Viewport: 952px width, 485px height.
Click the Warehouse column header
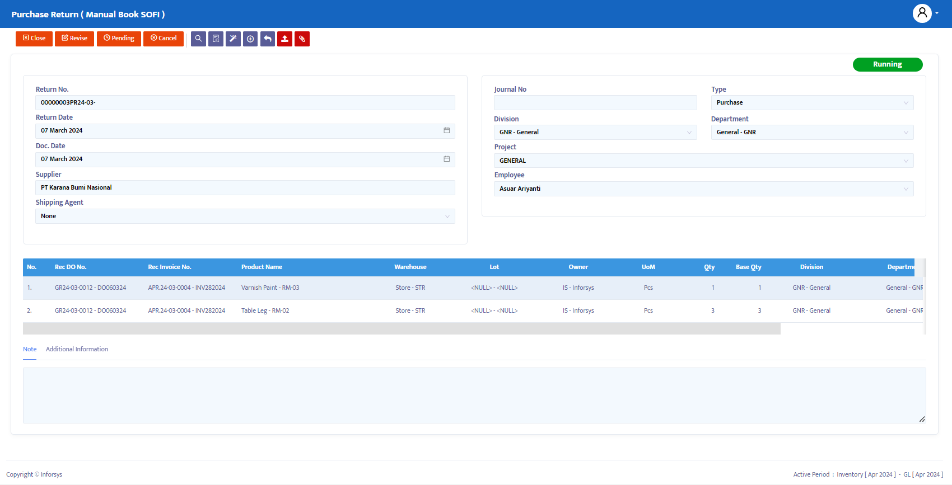click(x=410, y=267)
